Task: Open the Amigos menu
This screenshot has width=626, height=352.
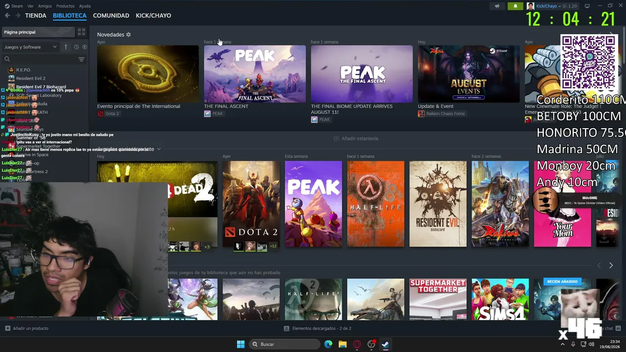Action: pos(45,6)
